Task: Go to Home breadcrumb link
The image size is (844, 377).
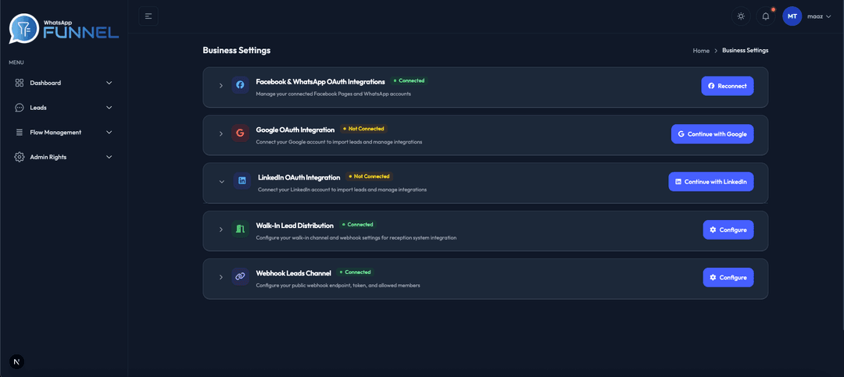Action: click(701, 51)
